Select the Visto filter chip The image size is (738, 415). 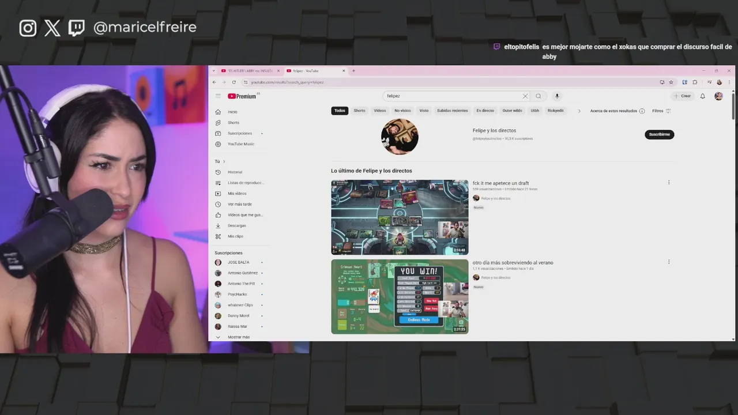pyautogui.click(x=424, y=111)
